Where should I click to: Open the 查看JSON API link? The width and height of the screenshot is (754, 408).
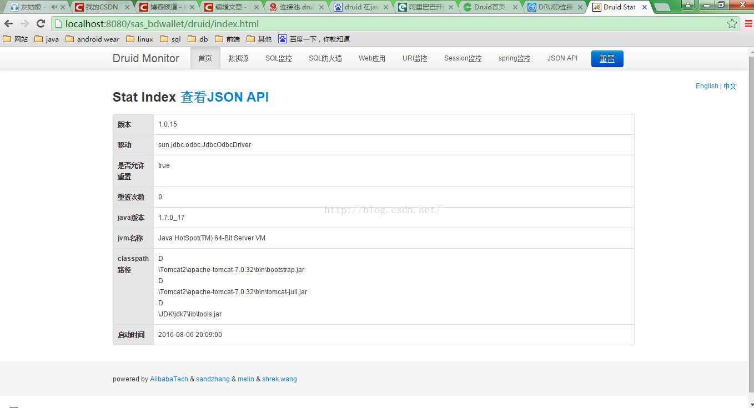pos(225,97)
